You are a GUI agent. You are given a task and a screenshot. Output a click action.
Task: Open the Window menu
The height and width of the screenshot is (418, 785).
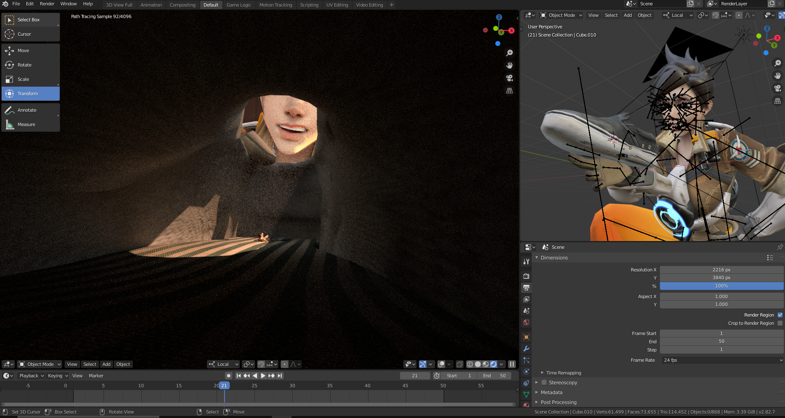coord(68,4)
